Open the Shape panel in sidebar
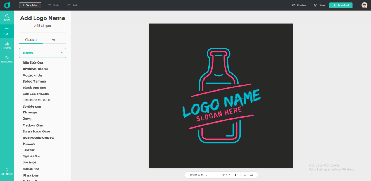The height and width of the screenshot is (181, 371). [x=7, y=45]
